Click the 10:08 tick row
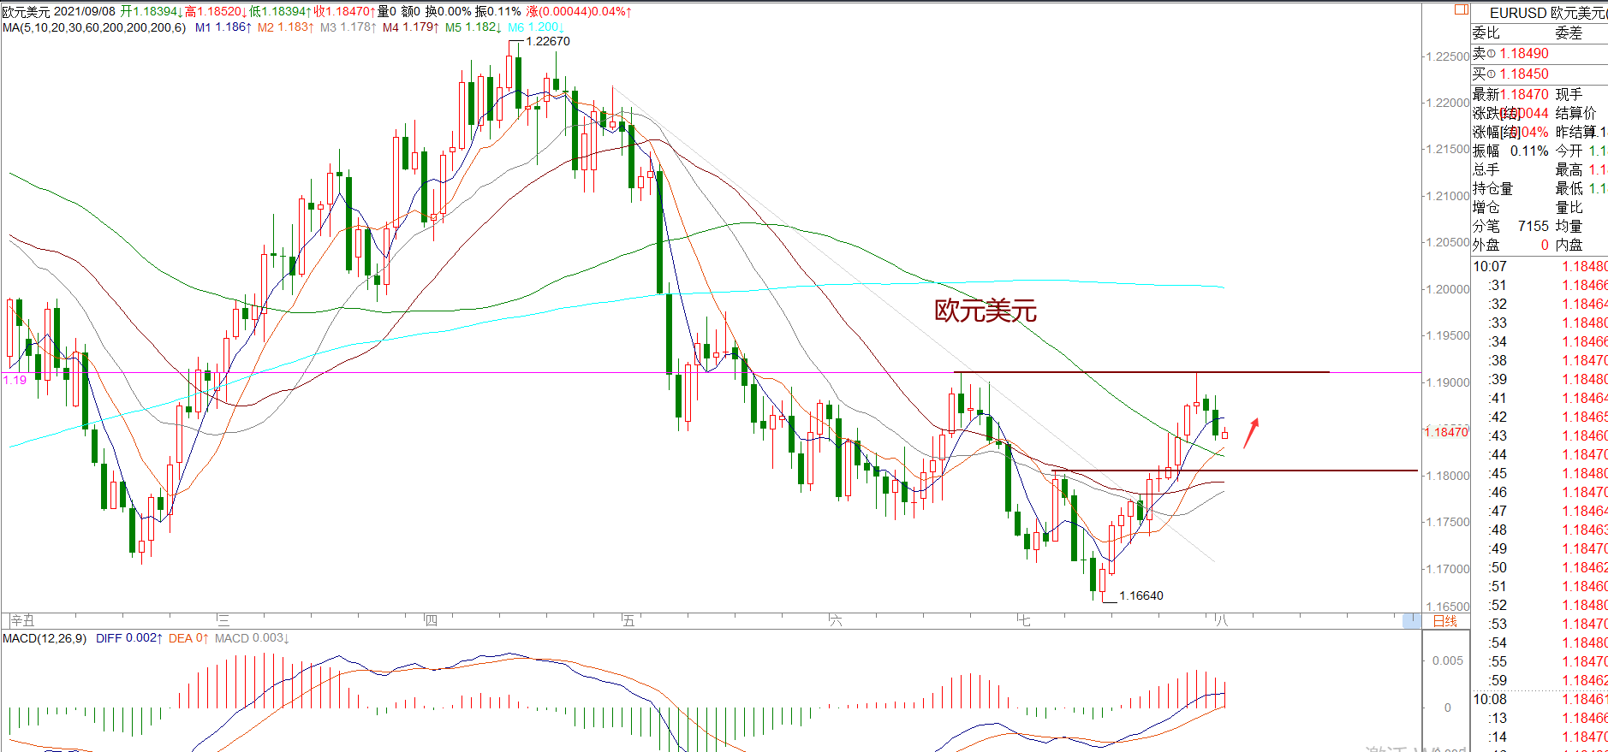1608x752 pixels. (1540, 699)
